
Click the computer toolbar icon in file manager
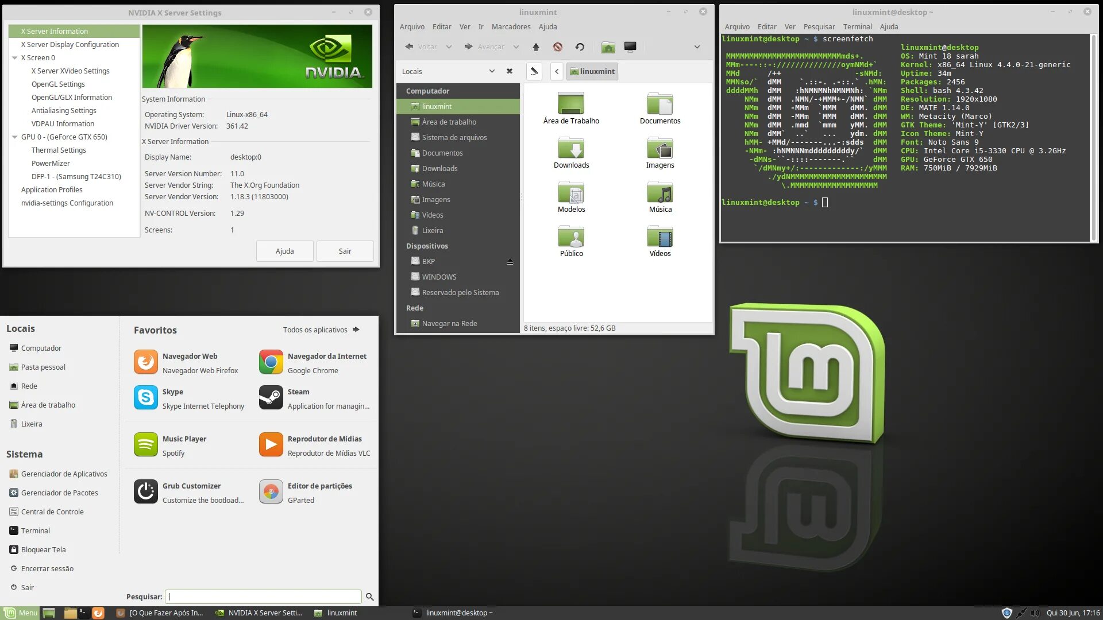[630, 47]
